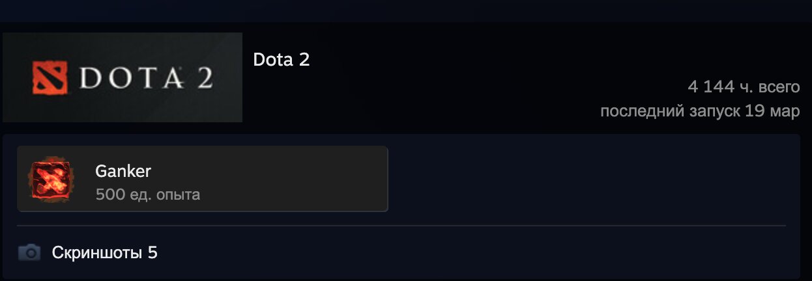Click the camera icon beside Скриншоты

tap(29, 252)
